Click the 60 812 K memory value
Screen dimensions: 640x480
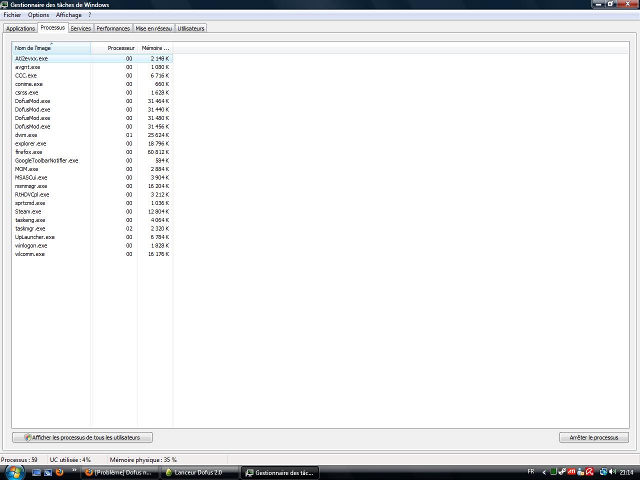click(158, 152)
